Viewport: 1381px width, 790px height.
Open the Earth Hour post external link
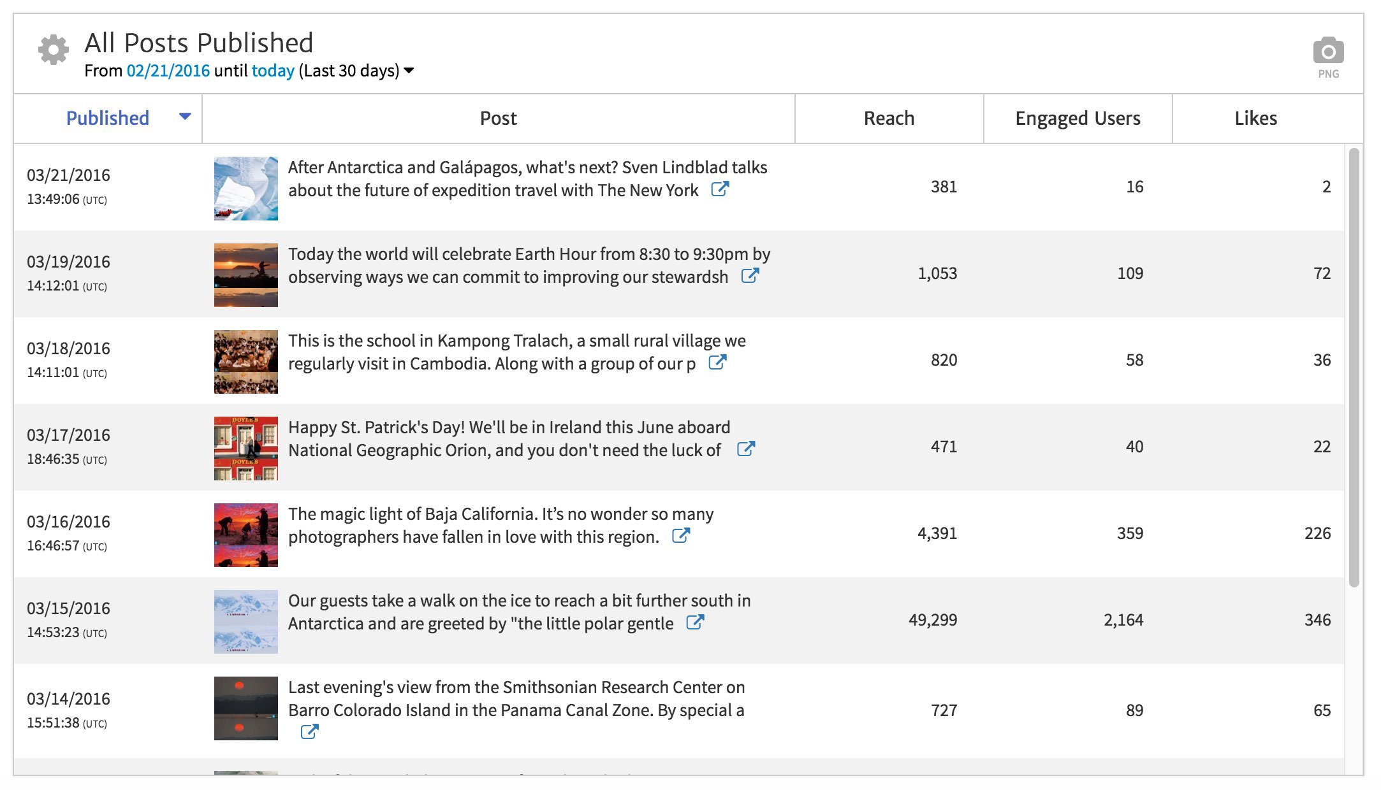point(752,276)
